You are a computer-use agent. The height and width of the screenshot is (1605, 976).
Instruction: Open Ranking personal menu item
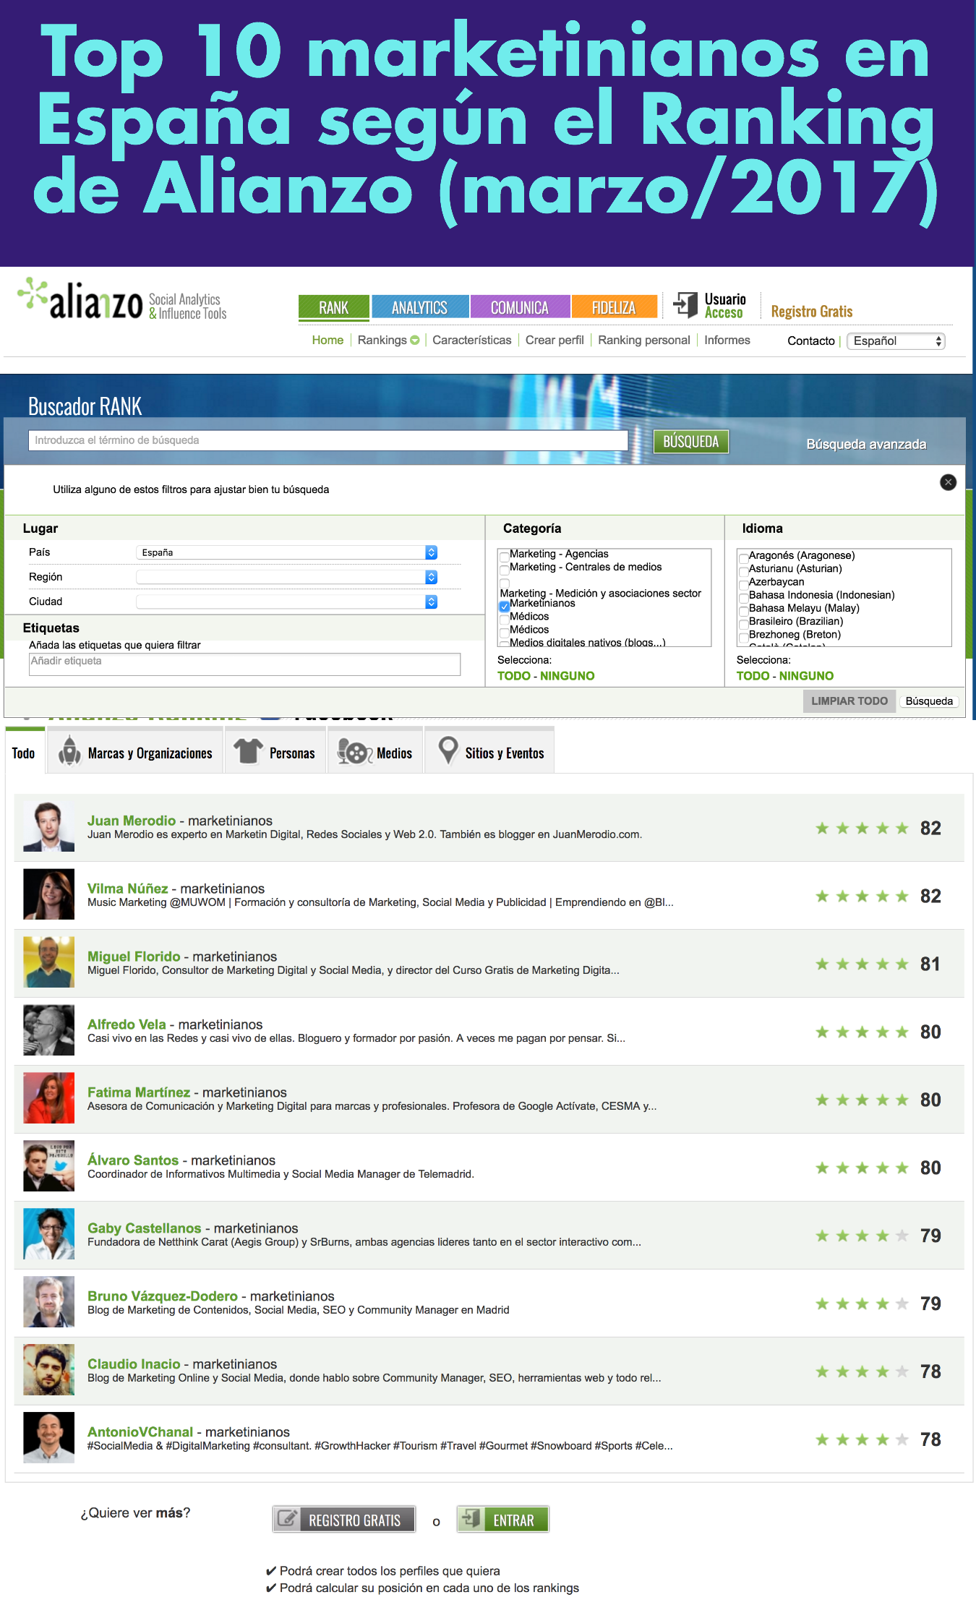644,341
